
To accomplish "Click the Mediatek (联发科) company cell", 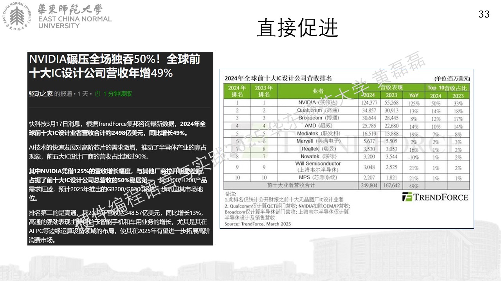I will [x=318, y=134].
